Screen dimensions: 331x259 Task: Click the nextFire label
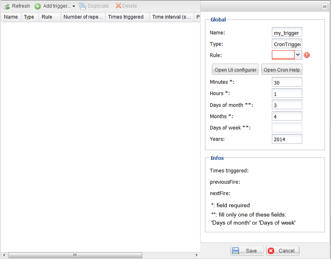tap(220, 193)
